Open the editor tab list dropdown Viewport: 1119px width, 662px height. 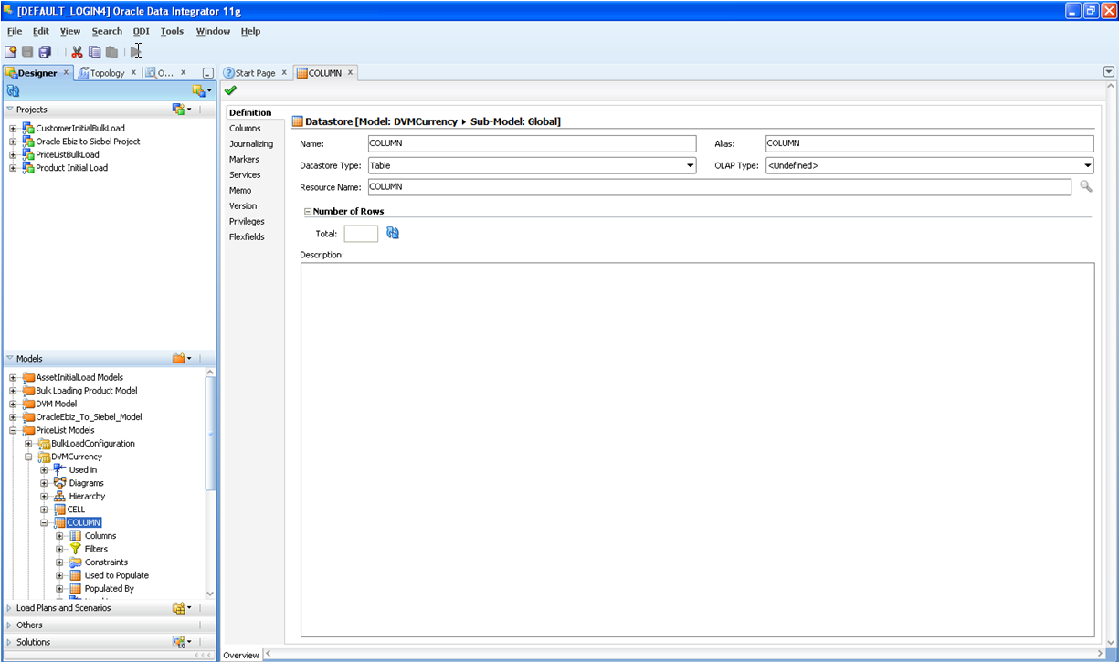coord(1109,72)
